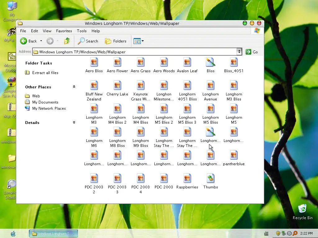
Task: Open the Recycle Bin desktop icon
Action: 302,212
